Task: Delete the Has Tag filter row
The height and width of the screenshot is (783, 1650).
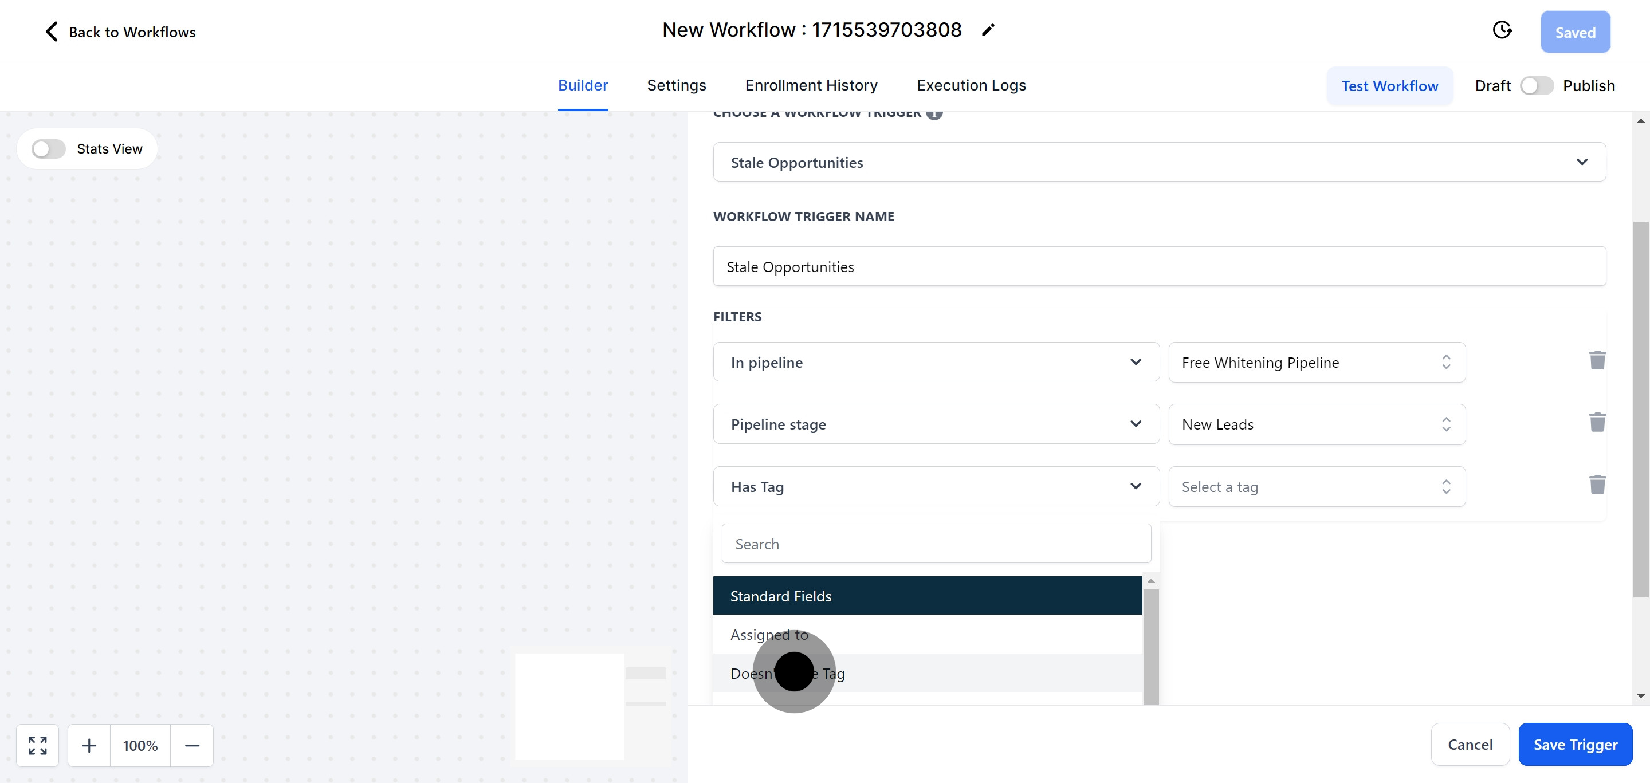Action: click(x=1597, y=485)
